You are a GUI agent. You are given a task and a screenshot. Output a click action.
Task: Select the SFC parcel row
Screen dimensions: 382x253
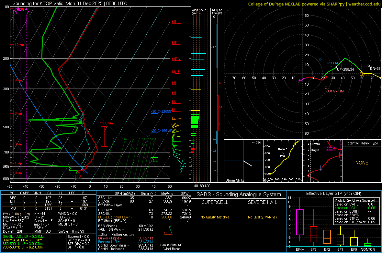coord(49,198)
